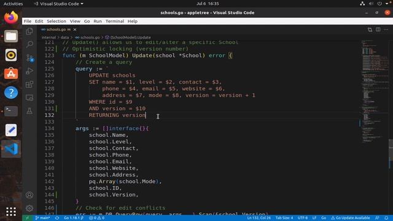Viewport: 393px width, 221px height.
Task: Open Ubuntu Software from the dock
Action: [x=11, y=74]
